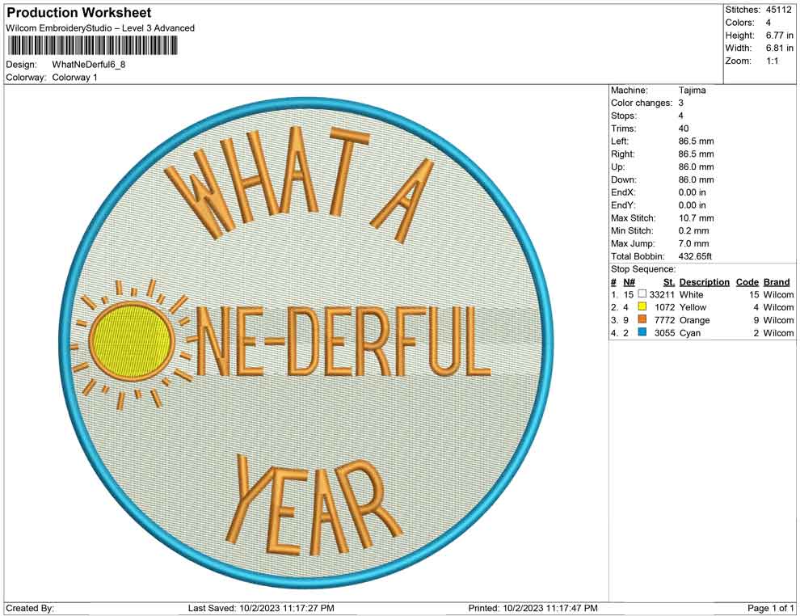Click the Production Worksheet title
The height and width of the screenshot is (616, 800).
point(78,13)
